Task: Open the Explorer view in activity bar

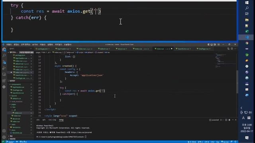Action: coord(4,49)
